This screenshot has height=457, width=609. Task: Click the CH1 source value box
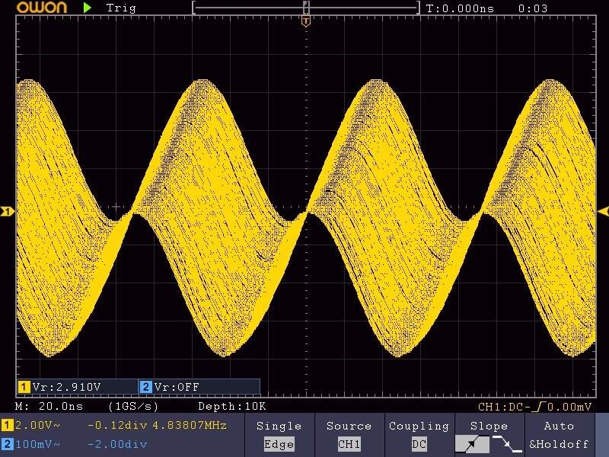(x=349, y=444)
